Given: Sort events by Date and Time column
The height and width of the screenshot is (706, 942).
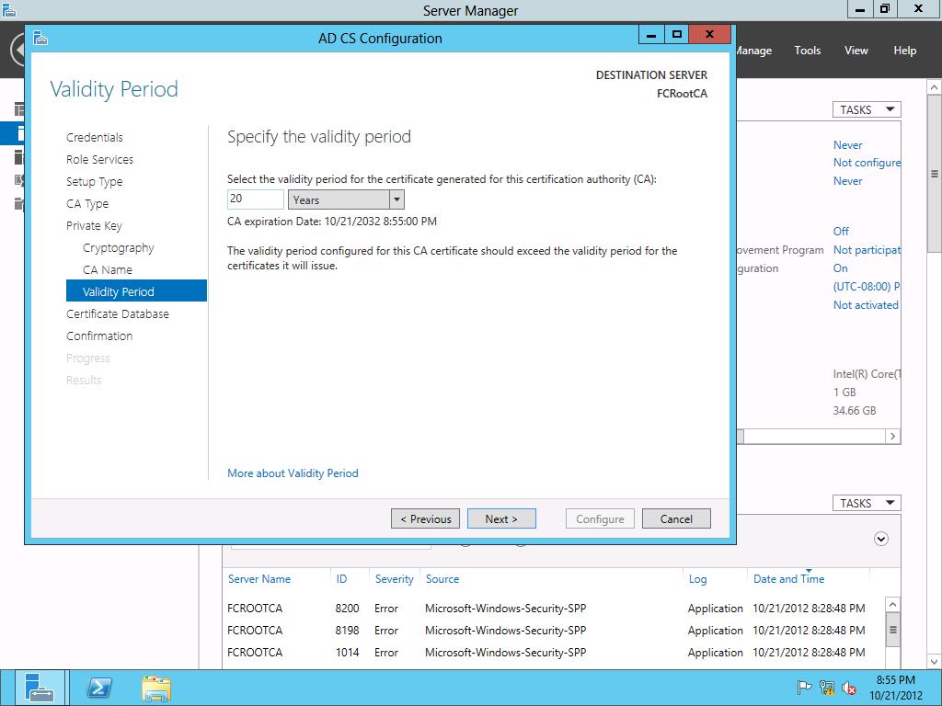Looking at the screenshot, I should pos(788,579).
